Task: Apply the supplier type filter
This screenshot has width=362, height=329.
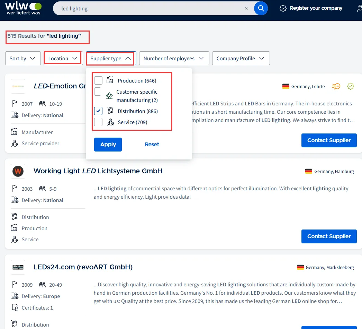Action: click(108, 145)
